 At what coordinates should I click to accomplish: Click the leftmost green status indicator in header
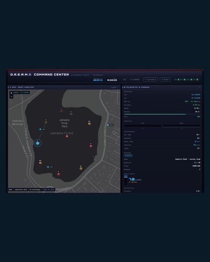pos(178,79)
